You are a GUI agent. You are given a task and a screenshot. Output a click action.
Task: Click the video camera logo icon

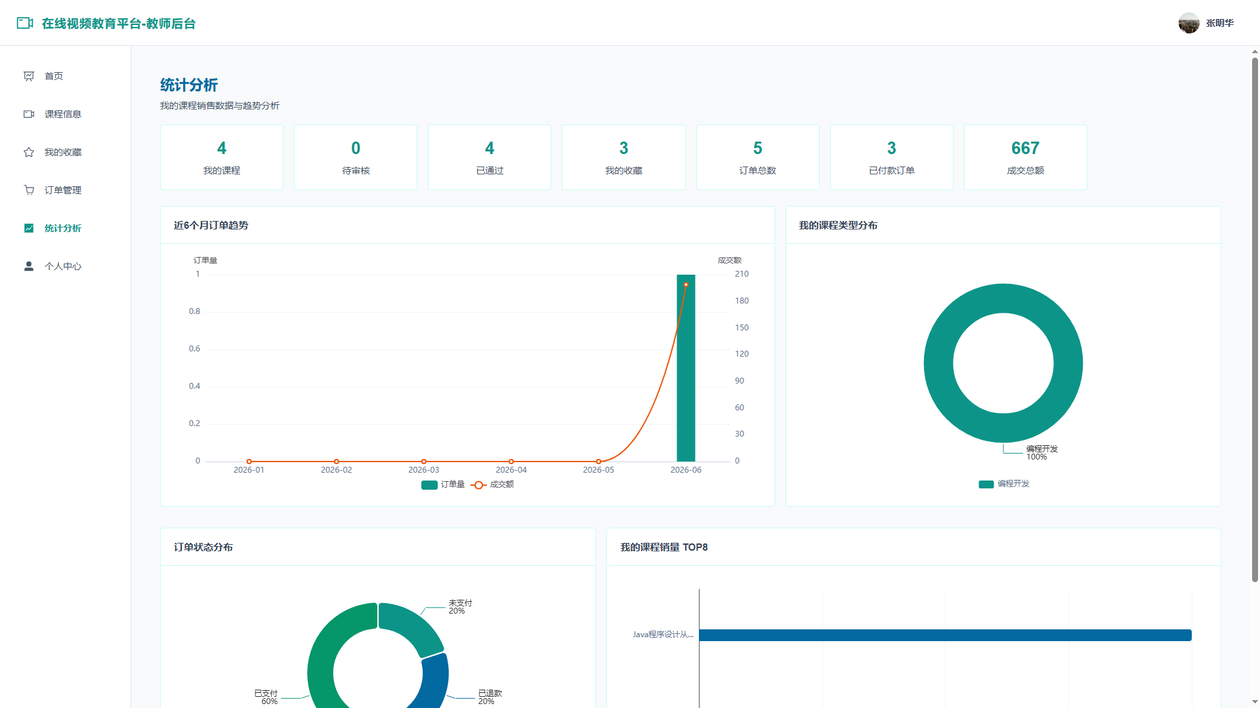25,23
